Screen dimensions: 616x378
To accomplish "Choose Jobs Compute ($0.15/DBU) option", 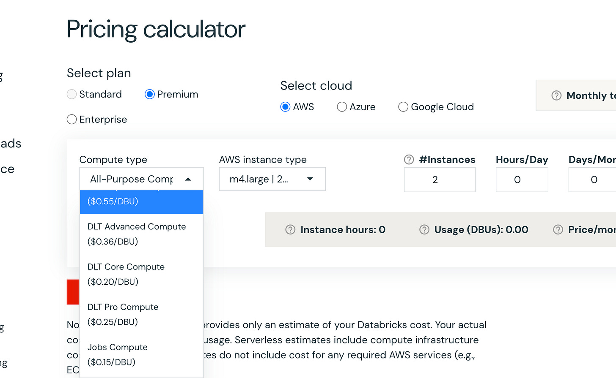I will [141, 354].
